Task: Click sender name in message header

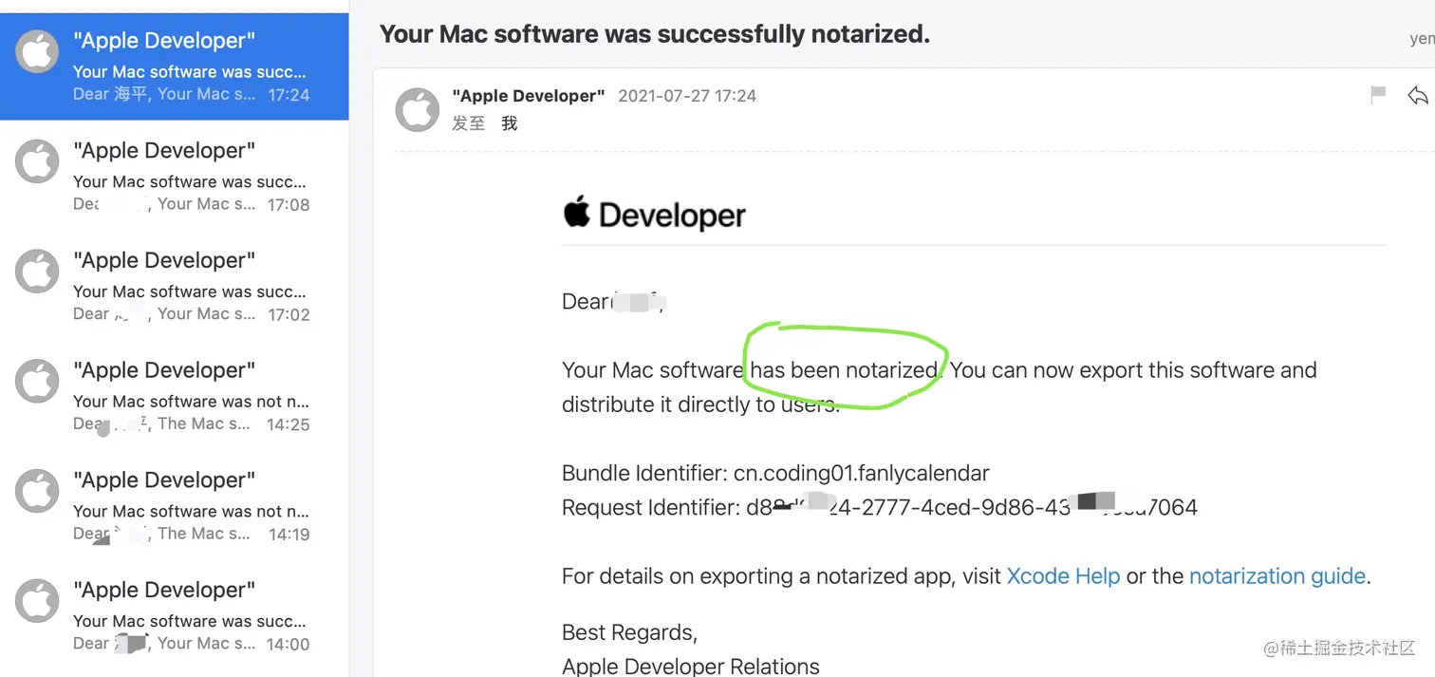Action: click(529, 96)
